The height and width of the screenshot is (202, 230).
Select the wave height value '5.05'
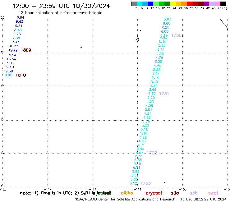click(151, 98)
